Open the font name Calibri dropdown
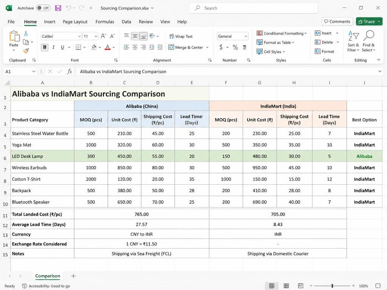Image resolution: width=387 pixels, height=290 pixels. pos(79,36)
